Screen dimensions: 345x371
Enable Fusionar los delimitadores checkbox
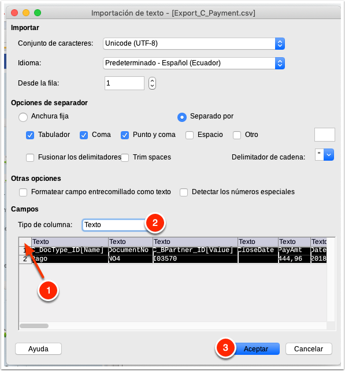pyautogui.click(x=30, y=158)
